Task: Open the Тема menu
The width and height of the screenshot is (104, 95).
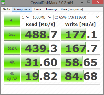Action: click(37, 9)
